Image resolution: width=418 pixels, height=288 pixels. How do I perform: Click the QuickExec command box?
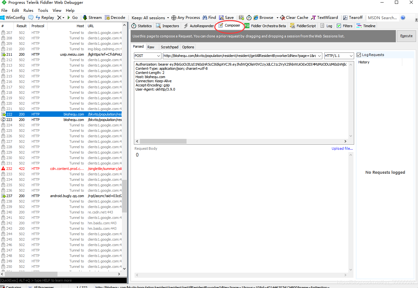[64, 280]
